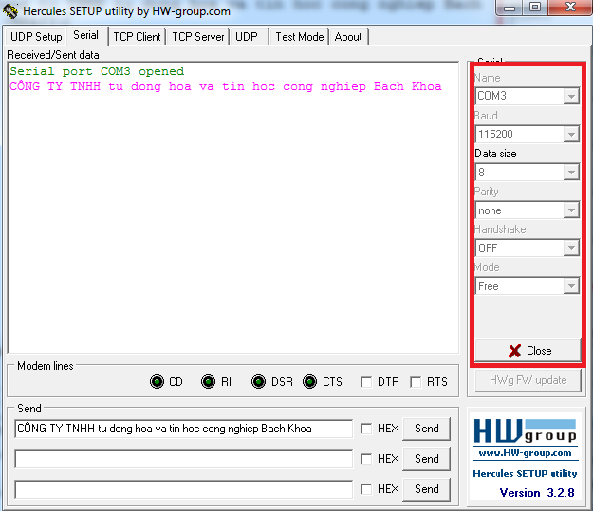Maximize the Hercules window
593x511 pixels.
tap(534, 8)
